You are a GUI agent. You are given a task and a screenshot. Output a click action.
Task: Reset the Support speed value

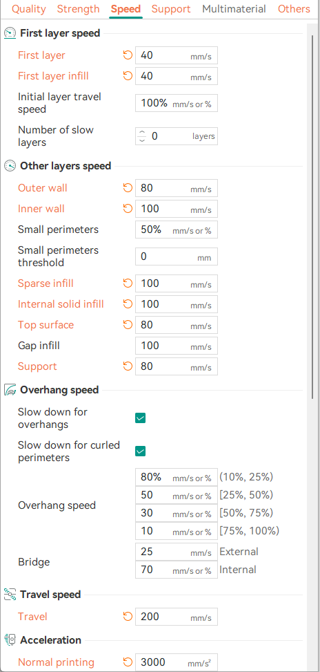(x=128, y=366)
